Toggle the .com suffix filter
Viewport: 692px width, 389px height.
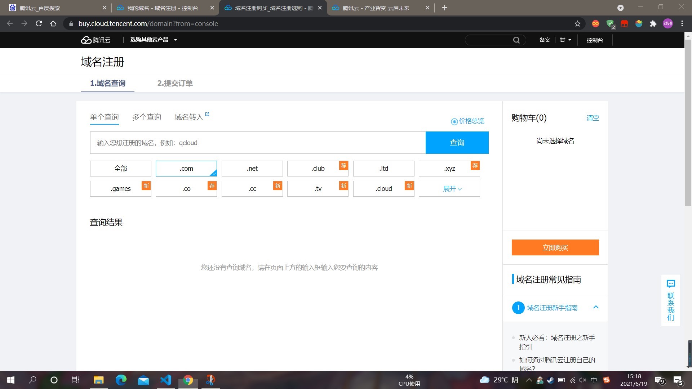click(x=186, y=169)
